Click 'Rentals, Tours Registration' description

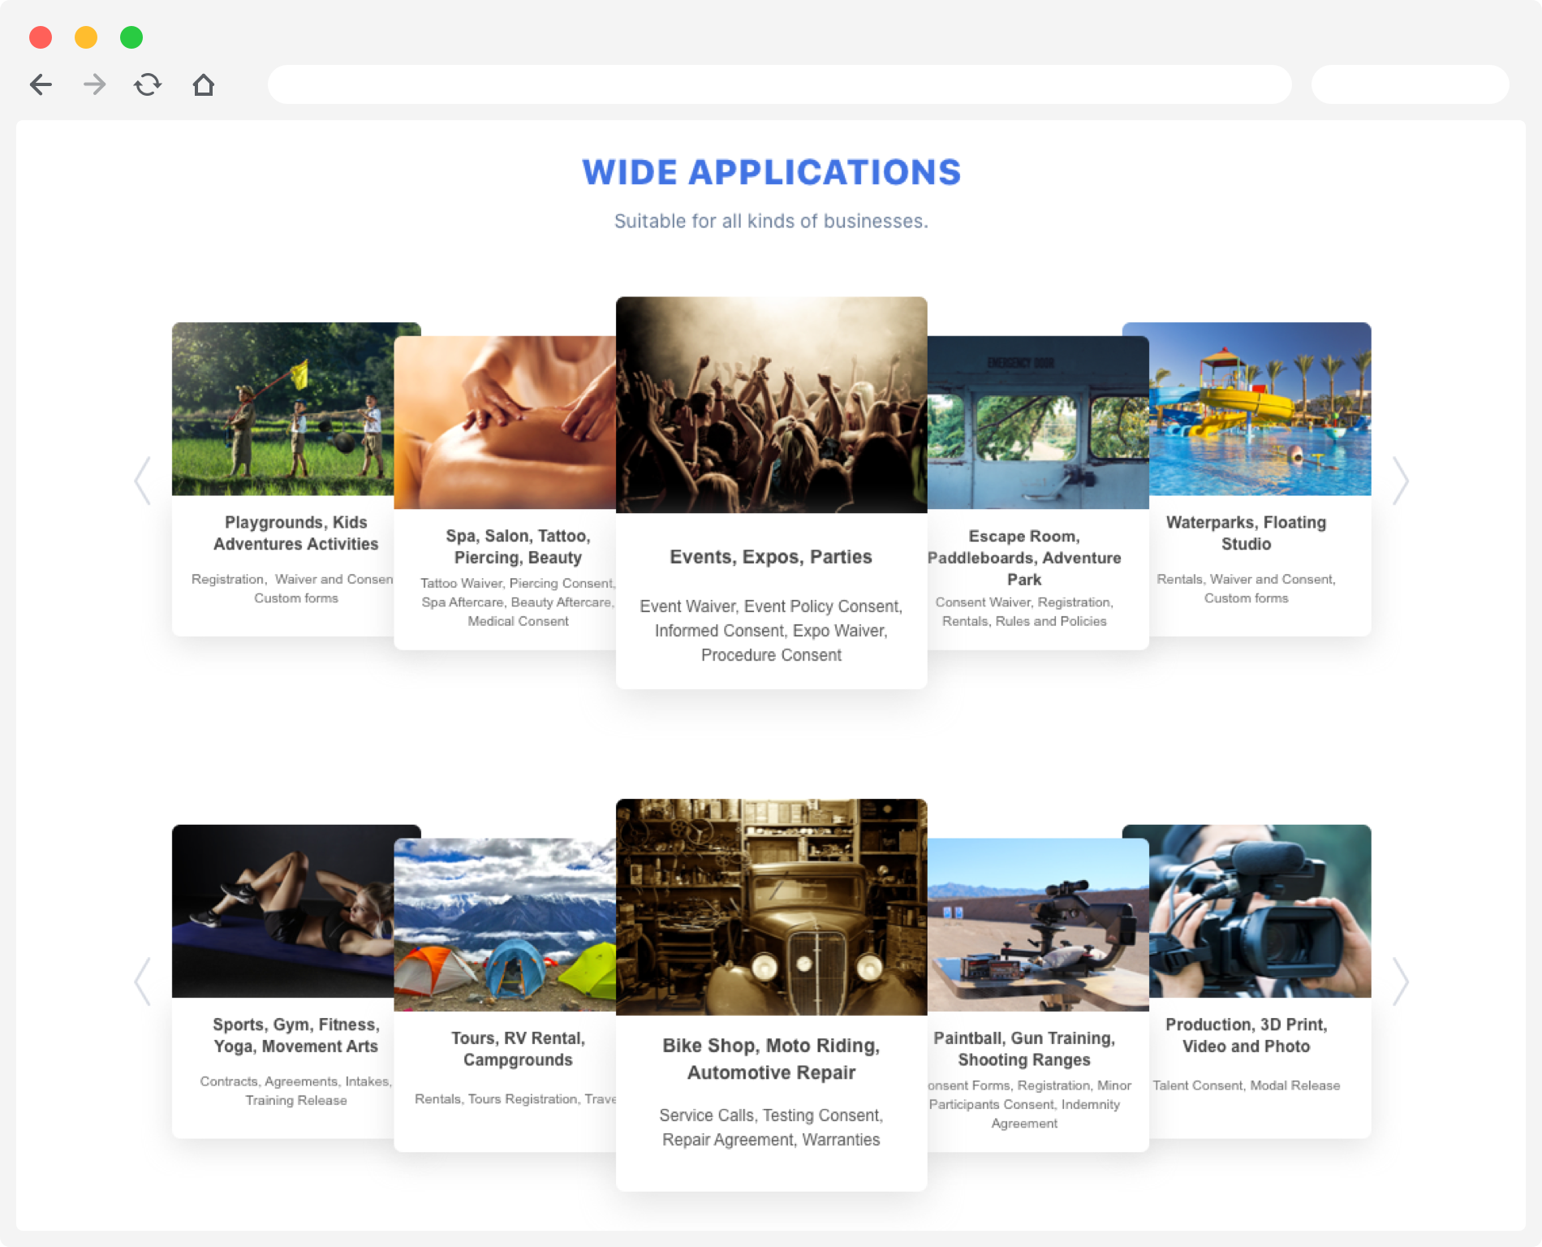[515, 1099]
